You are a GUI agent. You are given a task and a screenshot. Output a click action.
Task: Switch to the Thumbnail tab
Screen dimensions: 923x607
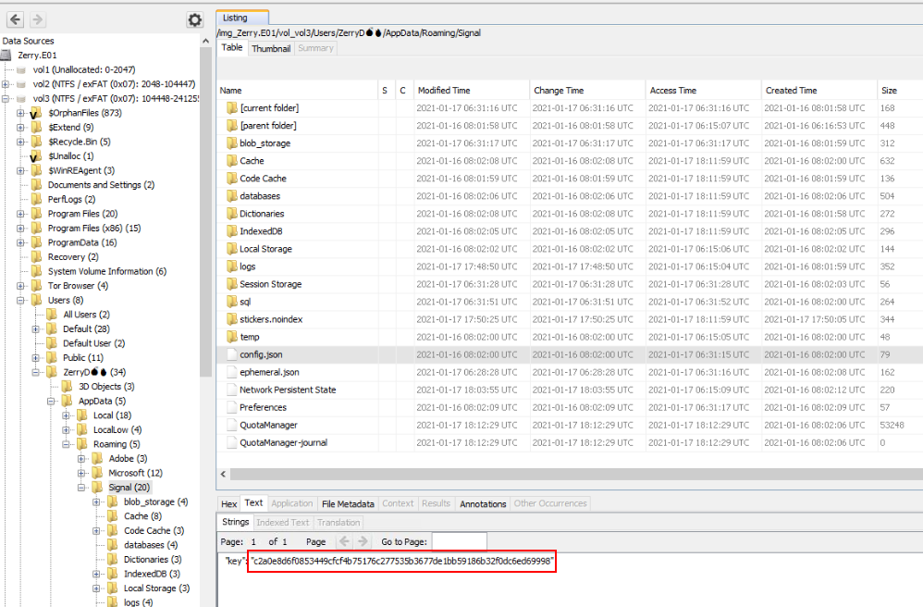tap(271, 48)
